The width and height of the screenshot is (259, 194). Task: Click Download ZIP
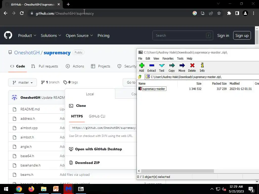[x=87, y=163]
